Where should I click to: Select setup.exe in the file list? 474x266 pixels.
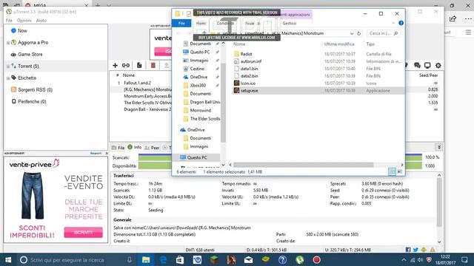pos(249,90)
